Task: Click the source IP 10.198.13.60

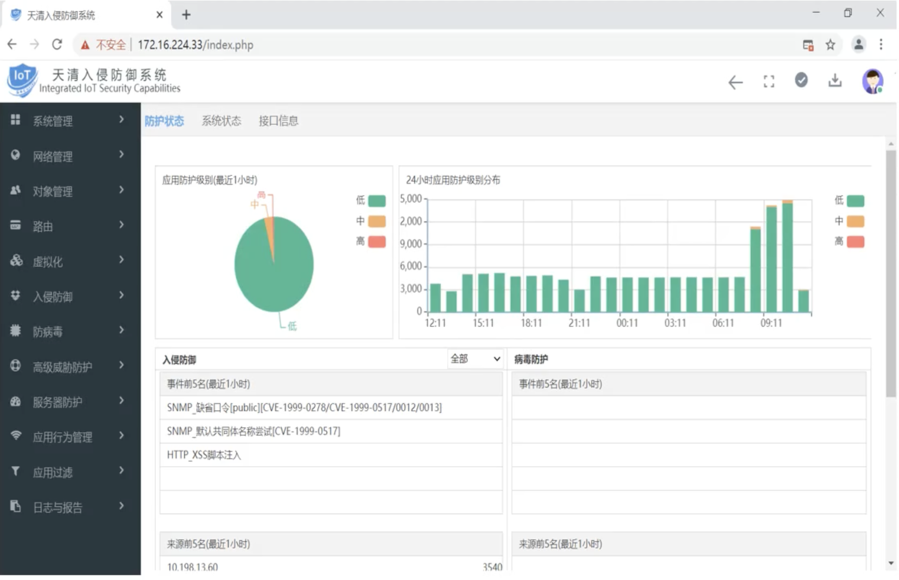Action: 192,567
